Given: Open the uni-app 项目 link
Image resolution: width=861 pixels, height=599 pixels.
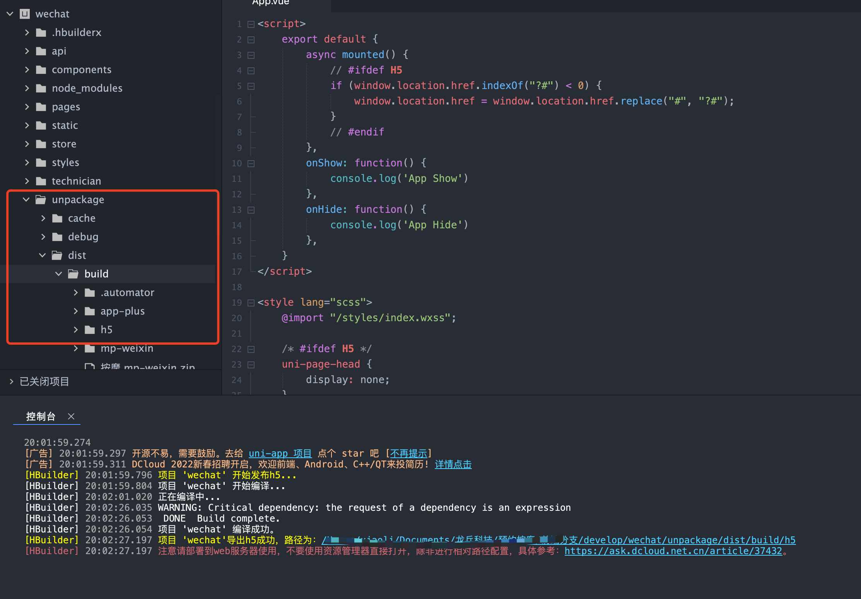Looking at the screenshot, I should pyautogui.click(x=280, y=454).
